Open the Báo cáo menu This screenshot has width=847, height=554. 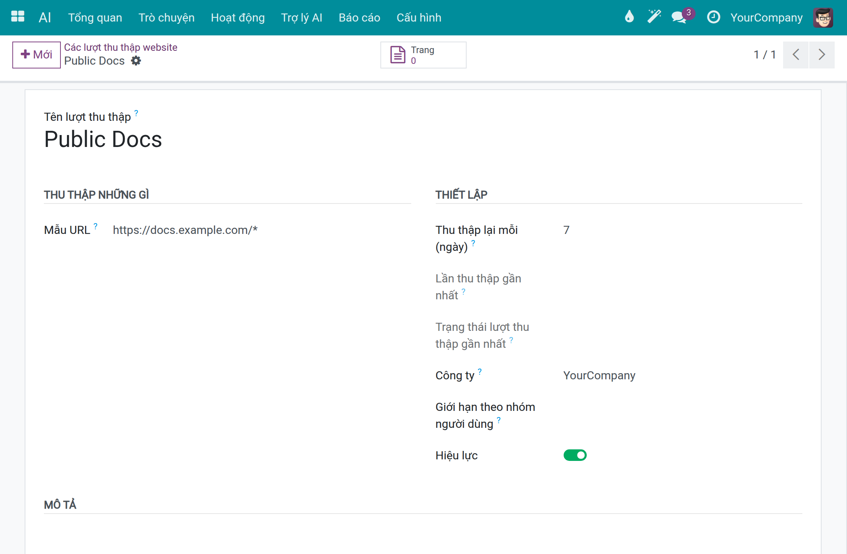(x=359, y=18)
